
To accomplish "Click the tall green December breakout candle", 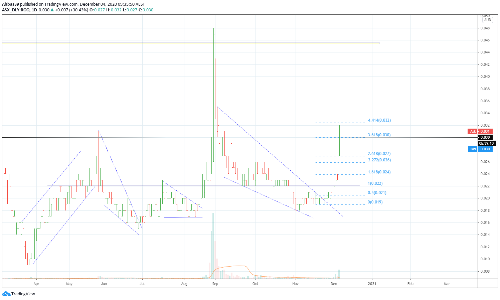I will (x=339, y=140).
